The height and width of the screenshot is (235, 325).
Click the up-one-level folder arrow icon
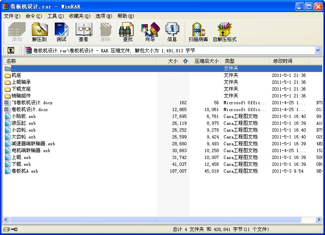pyautogui.click(x=11, y=50)
